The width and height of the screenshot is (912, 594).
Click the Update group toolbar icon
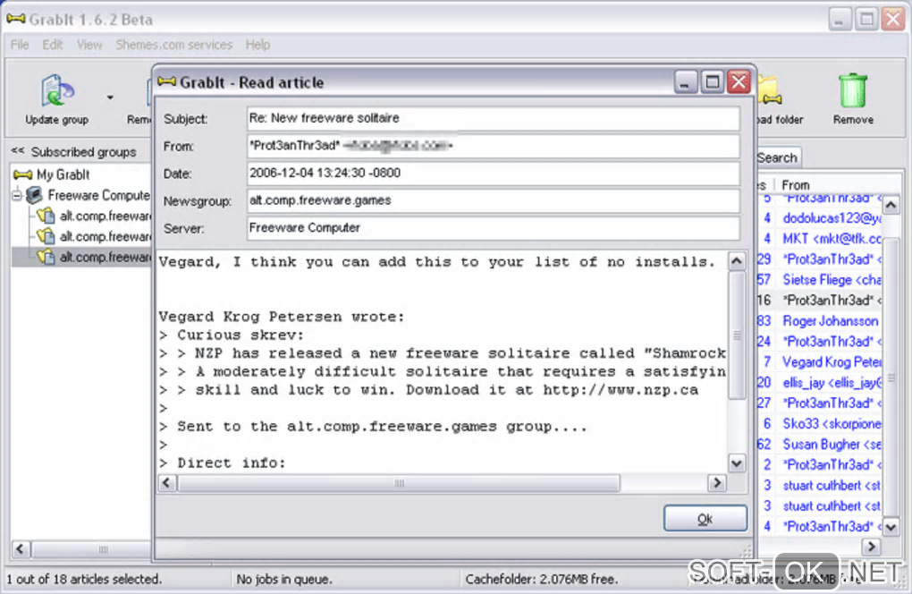(x=57, y=90)
